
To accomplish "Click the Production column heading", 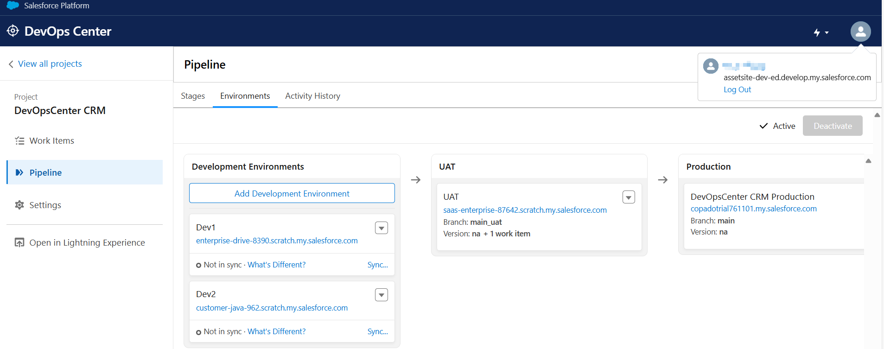I will point(708,166).
